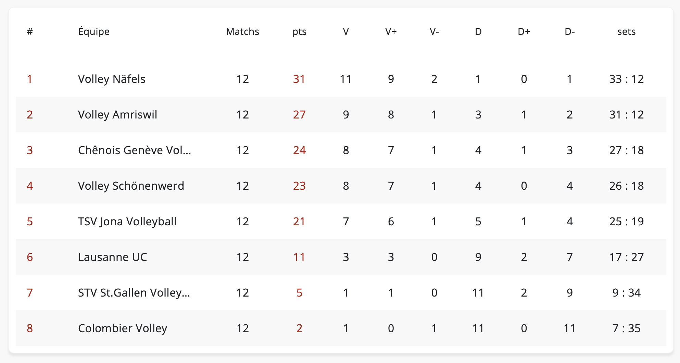Click Volley Näfels' 31 points value
Image resolution: width=680 pixels, height=363 pixels.
(x=299, y=79)
